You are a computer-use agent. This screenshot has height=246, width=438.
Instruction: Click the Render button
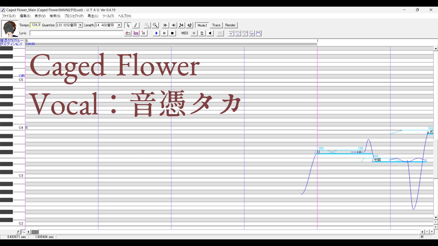230,25
